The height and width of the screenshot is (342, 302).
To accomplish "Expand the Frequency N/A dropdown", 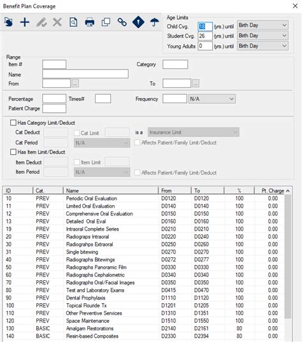I will [212, 99].
